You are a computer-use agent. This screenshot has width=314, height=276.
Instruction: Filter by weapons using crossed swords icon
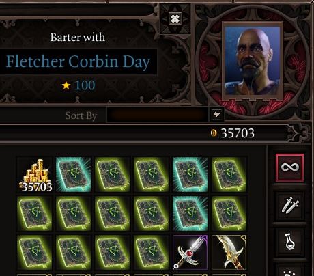289,206
